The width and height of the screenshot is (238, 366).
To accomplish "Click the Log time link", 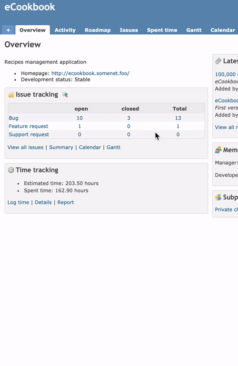I will 18,203.
